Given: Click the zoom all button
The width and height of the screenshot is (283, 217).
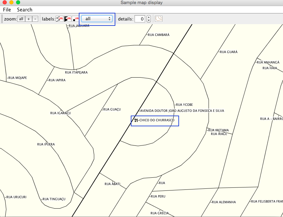Looking at the screenshot, I should 21,19.
